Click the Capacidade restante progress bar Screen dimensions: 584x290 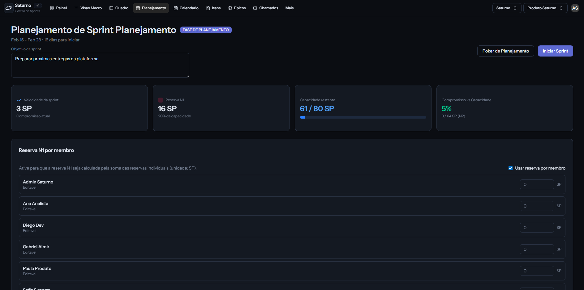[363, 117]
